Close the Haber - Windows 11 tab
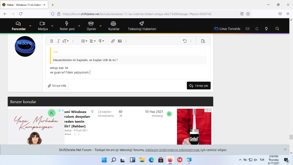The height and width of the screenshot is (165, 293). coord(45,5)
